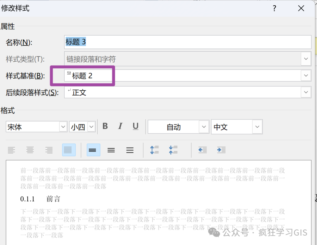Toggle bold formatting
The image size is (317, 245).
(x=105, y=126)
